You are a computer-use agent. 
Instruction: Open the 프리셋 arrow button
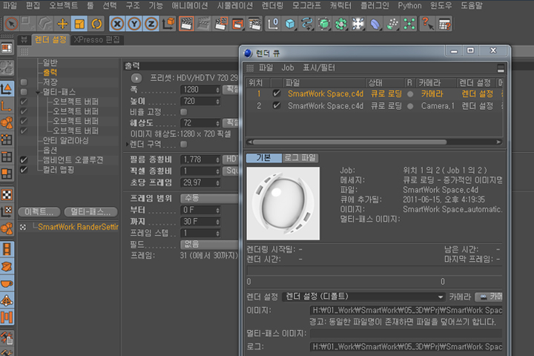[x=136, y=79]
